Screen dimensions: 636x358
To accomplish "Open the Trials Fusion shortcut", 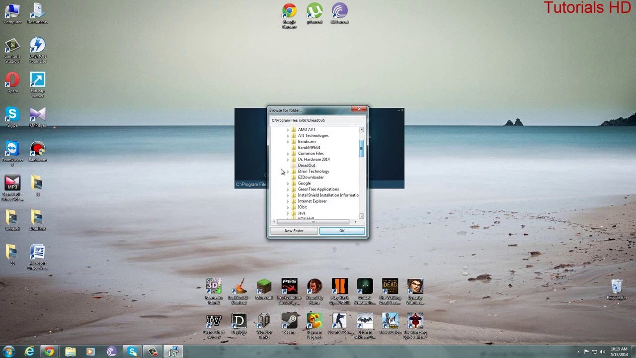I will [x=390, y=324].
